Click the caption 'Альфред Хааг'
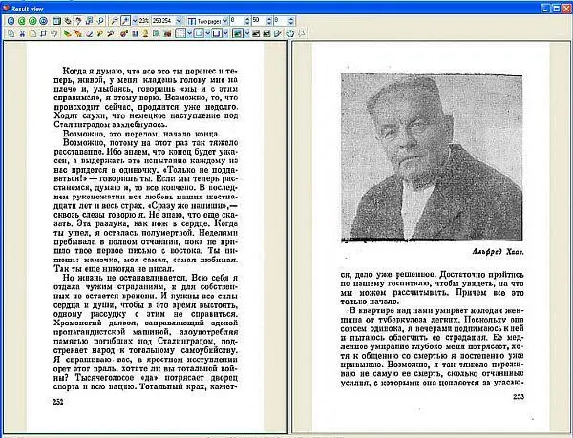Image resolution: width=573 pixels, height=438 pixels. (499, 252)
